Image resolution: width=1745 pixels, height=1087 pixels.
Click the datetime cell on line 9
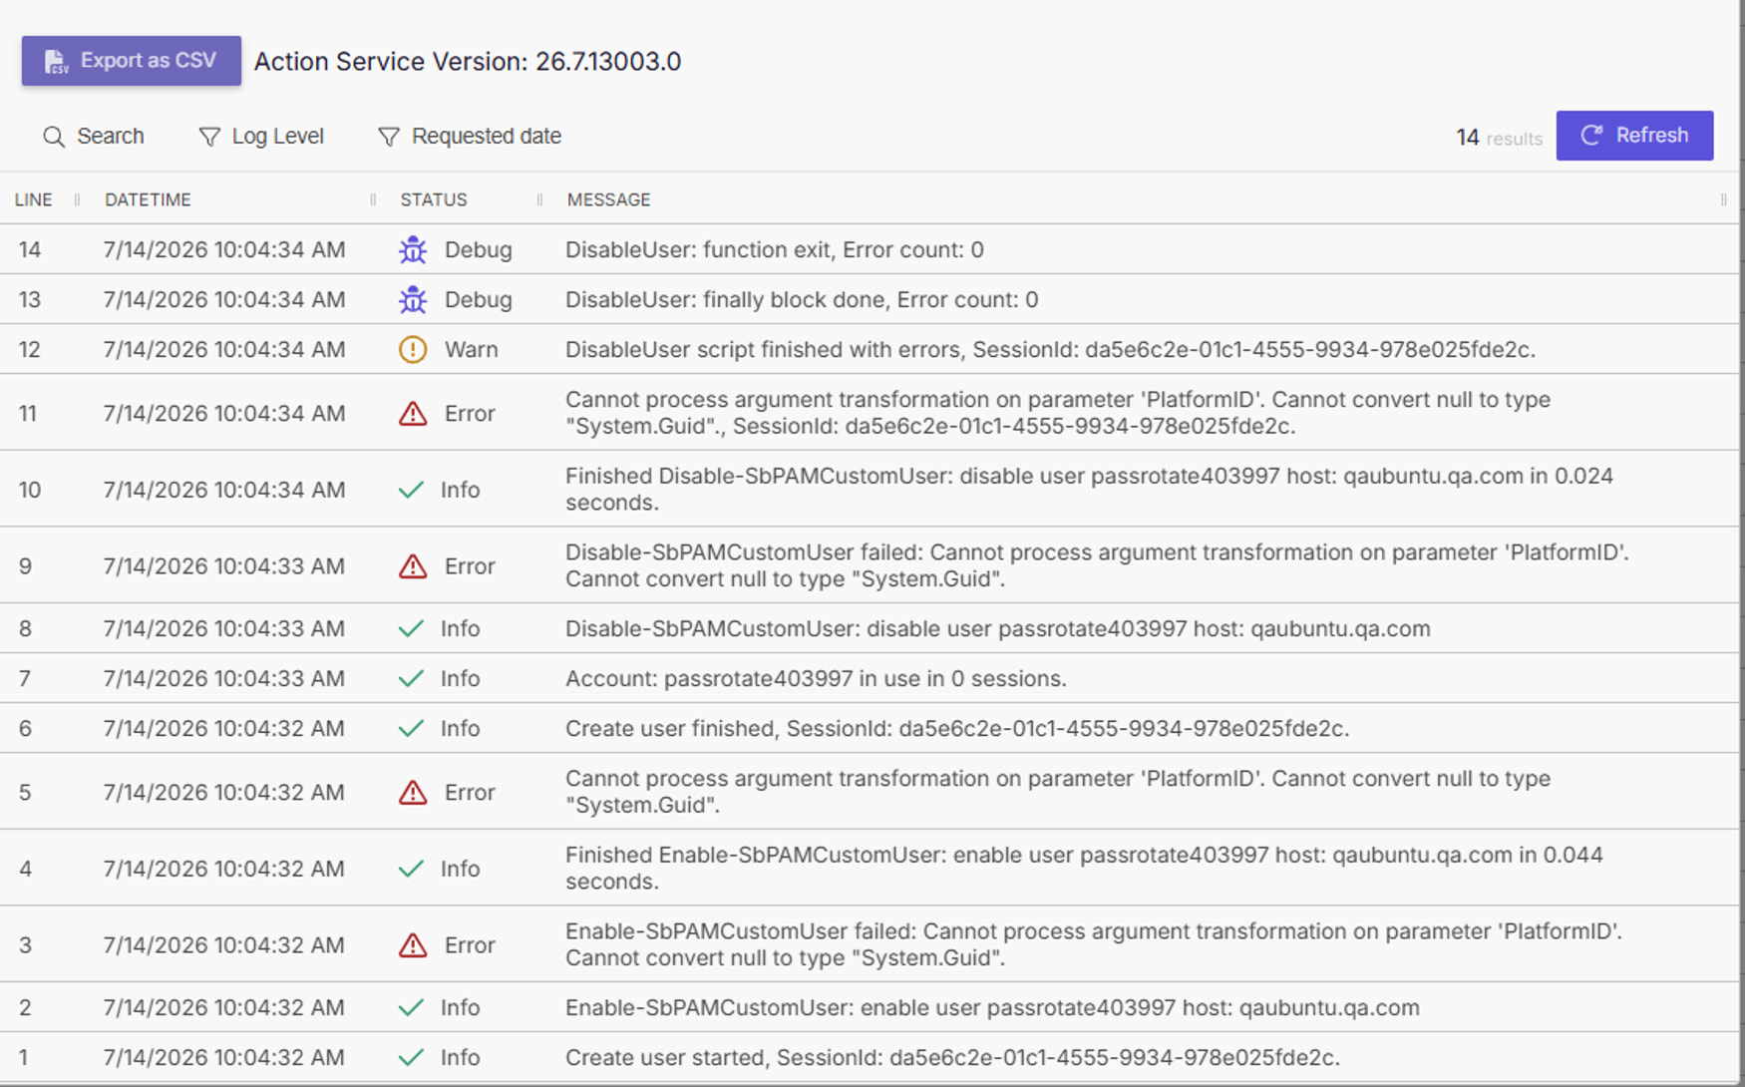click(x=224, y=566)
